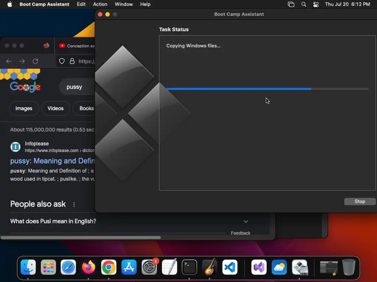
Task: Open the Help menu
Action: click(145, 4)
